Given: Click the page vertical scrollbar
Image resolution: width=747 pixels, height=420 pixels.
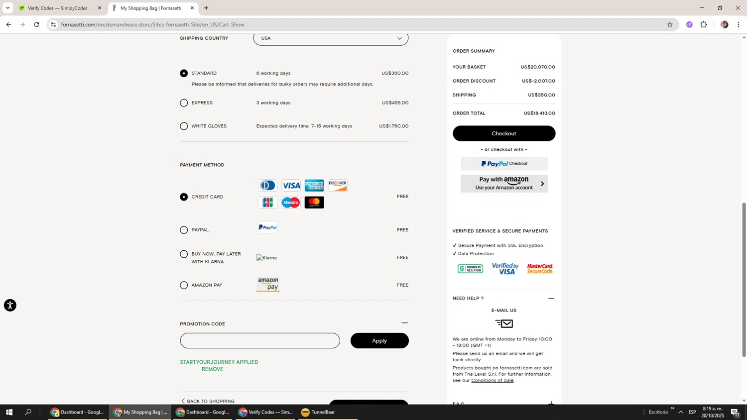Looking at the screenshot, I should tap(744, 280).
